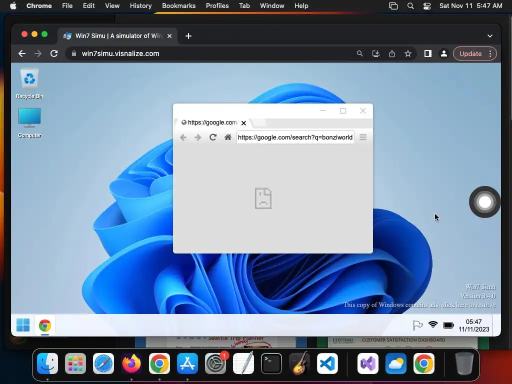
Task: Open the File menu
Action: point(67,6)
